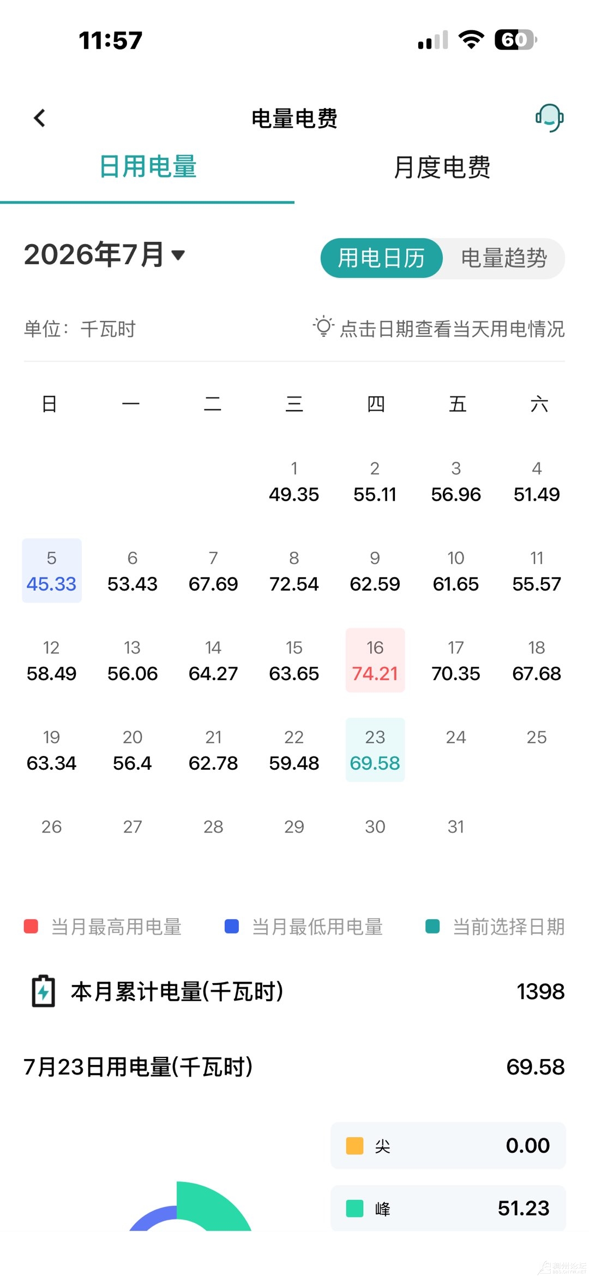Tap page title 电量电费
The image size is (589, 1278).
pos(294,118)
